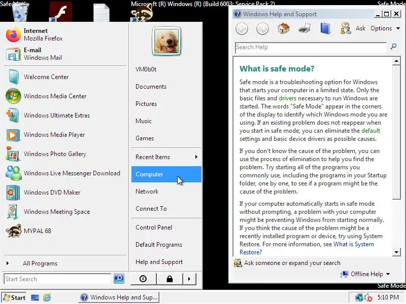Lock the computer with lock button

click(x=170, y=279)
